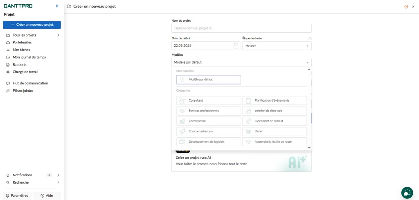The height and width of the screenshot is (200, 419).
Task: Click Créer un projet avec AI card
Action: [241, 161]
